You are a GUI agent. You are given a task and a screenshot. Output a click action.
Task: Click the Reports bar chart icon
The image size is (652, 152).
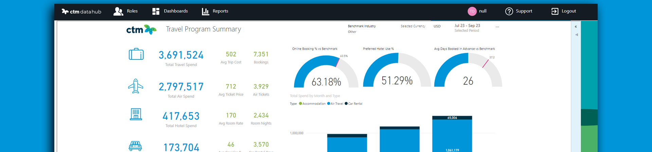click(205, 11)
